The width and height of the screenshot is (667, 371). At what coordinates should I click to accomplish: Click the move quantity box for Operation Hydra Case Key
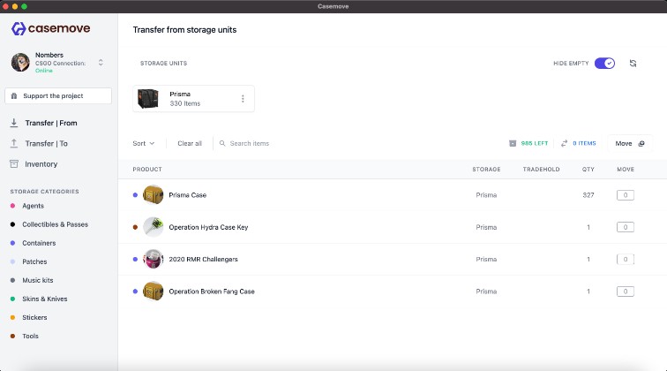(626, 227)
